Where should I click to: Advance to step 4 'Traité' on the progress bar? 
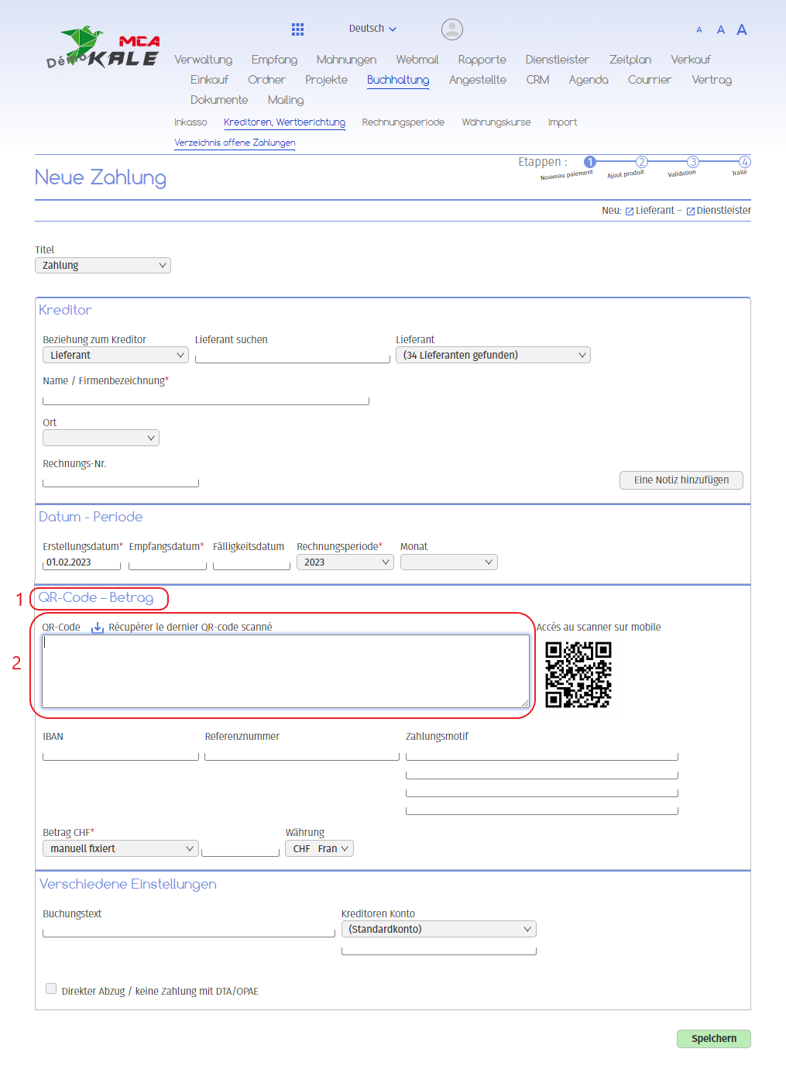(x=743, y=163)
